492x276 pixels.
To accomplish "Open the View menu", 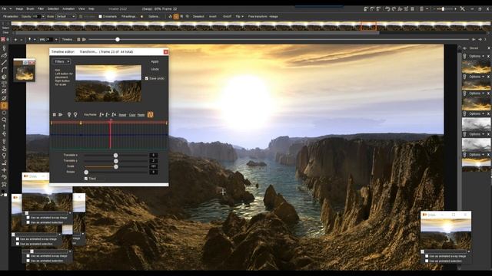I will point(81,8).
